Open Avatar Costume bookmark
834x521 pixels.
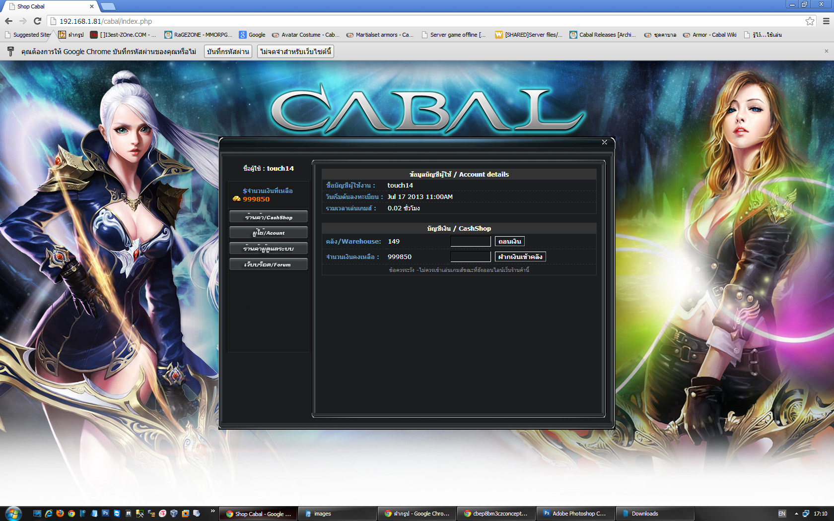pyautogui.click(x=306, y=35)
